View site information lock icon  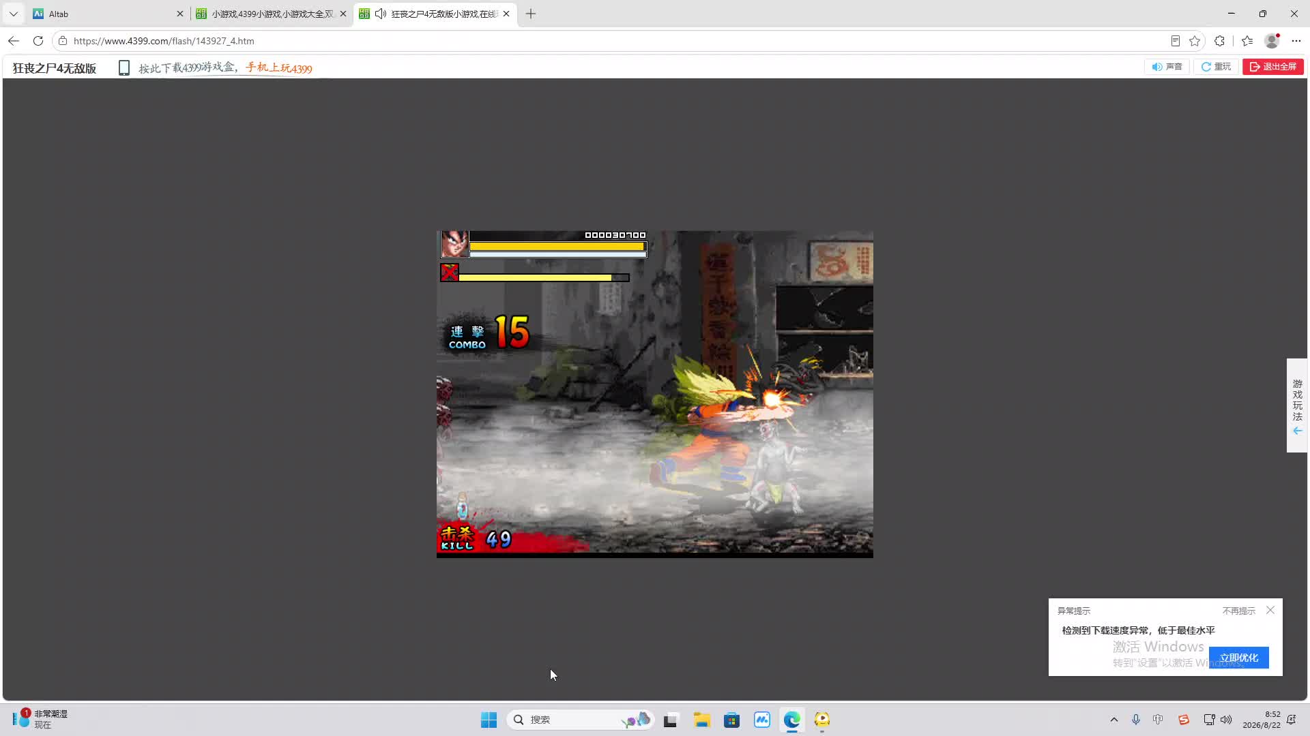coord(63,41)
